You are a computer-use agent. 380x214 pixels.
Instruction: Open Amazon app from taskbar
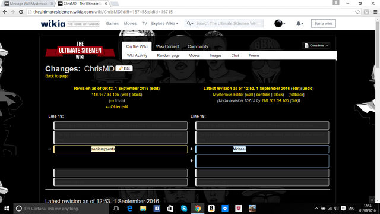(211, 209)
